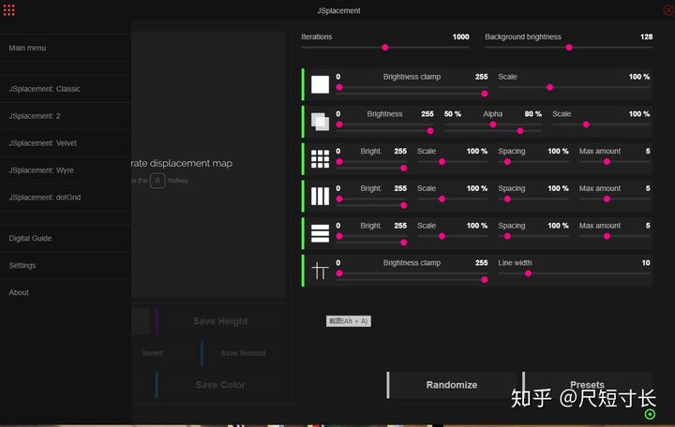Toggle the green bar for grid shape row
Viewport: 675px width, 427px height.
(303, 159)
